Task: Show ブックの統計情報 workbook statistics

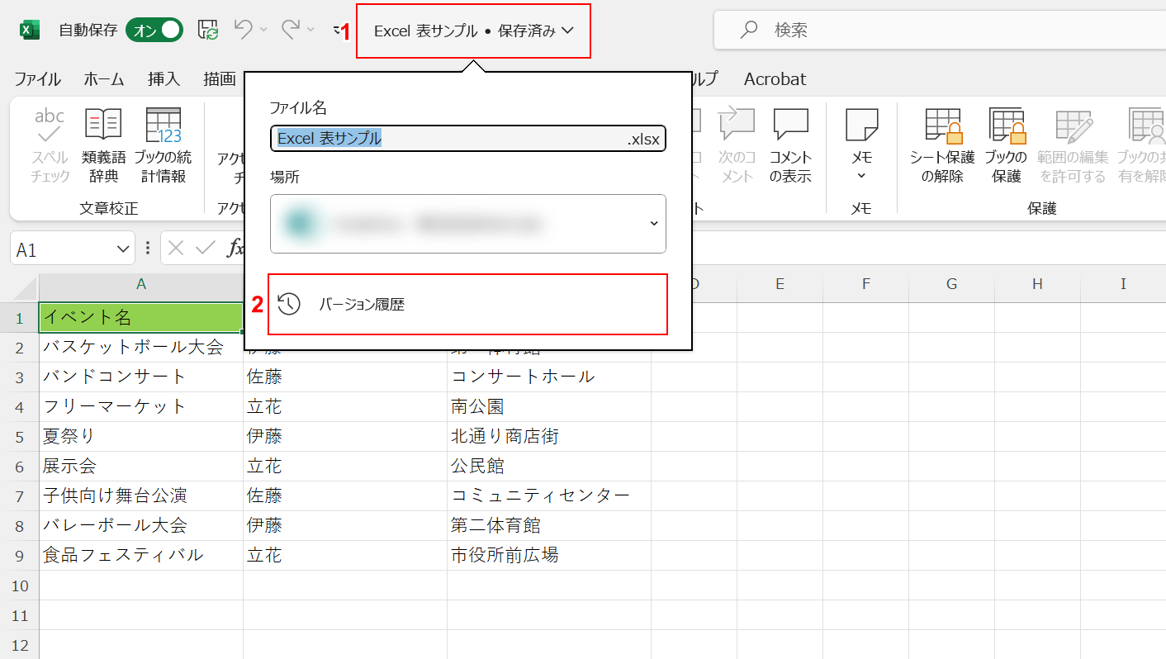Action: click(x=164, y=145)
